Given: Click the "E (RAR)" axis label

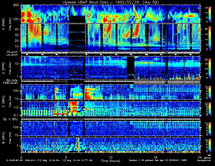Looking at the screenshot, I should pos(3,24).
